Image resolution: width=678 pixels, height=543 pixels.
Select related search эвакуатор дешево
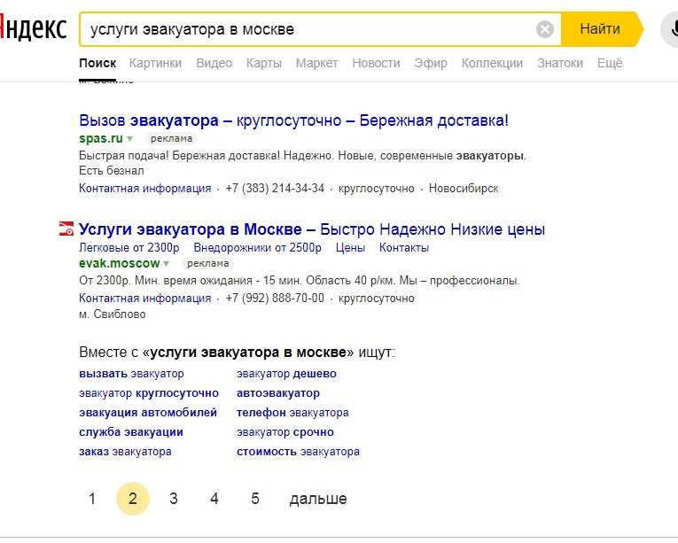(286, 374)
